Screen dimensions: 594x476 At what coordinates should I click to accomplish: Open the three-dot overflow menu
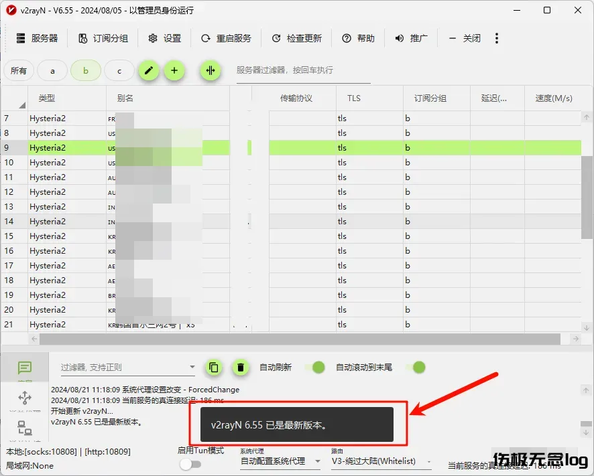[x=497, y=38]
